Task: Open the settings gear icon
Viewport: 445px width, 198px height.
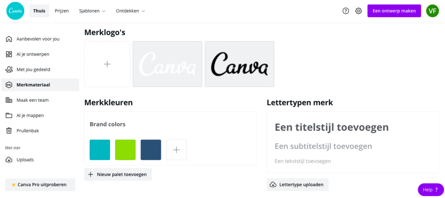Action: point(359,11)
